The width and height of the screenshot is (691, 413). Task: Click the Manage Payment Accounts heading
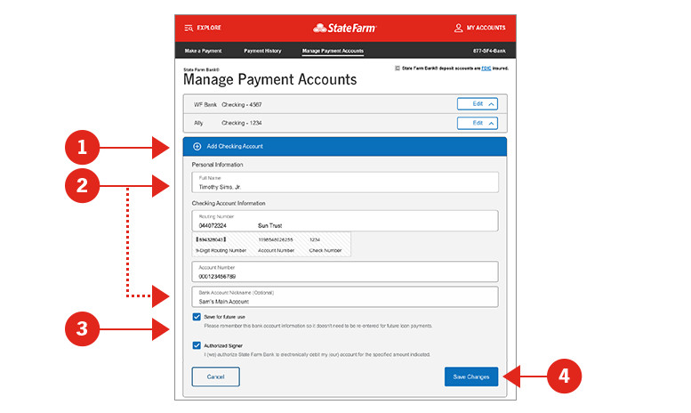pos(269,80)
